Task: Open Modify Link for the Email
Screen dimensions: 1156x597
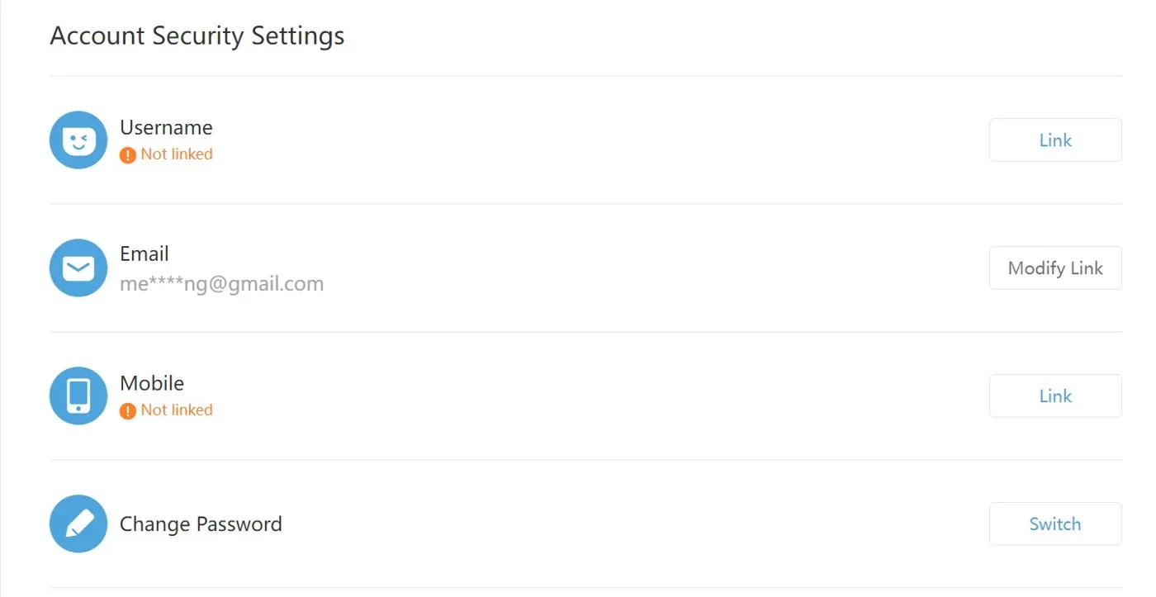Action: [x=1055, y=268]
